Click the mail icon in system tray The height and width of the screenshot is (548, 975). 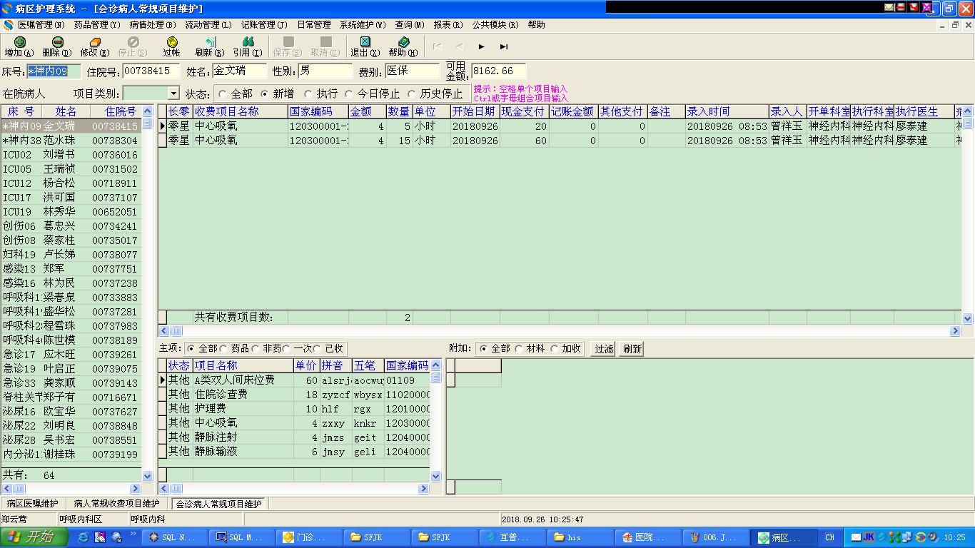coord(857,537)
